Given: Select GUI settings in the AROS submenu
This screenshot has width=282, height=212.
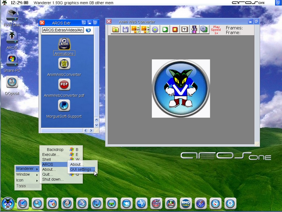Looking at the screenshot, I should [x=82, y=170].
